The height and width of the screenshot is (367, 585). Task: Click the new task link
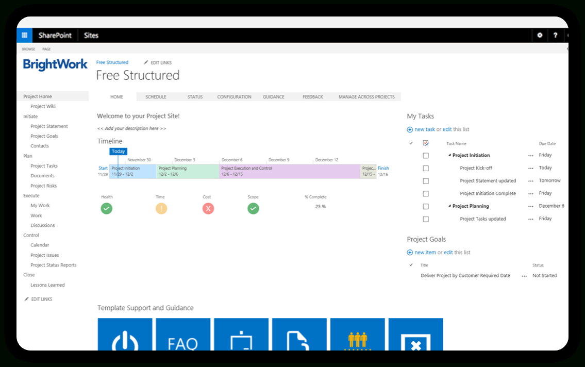tap(425, 129)
